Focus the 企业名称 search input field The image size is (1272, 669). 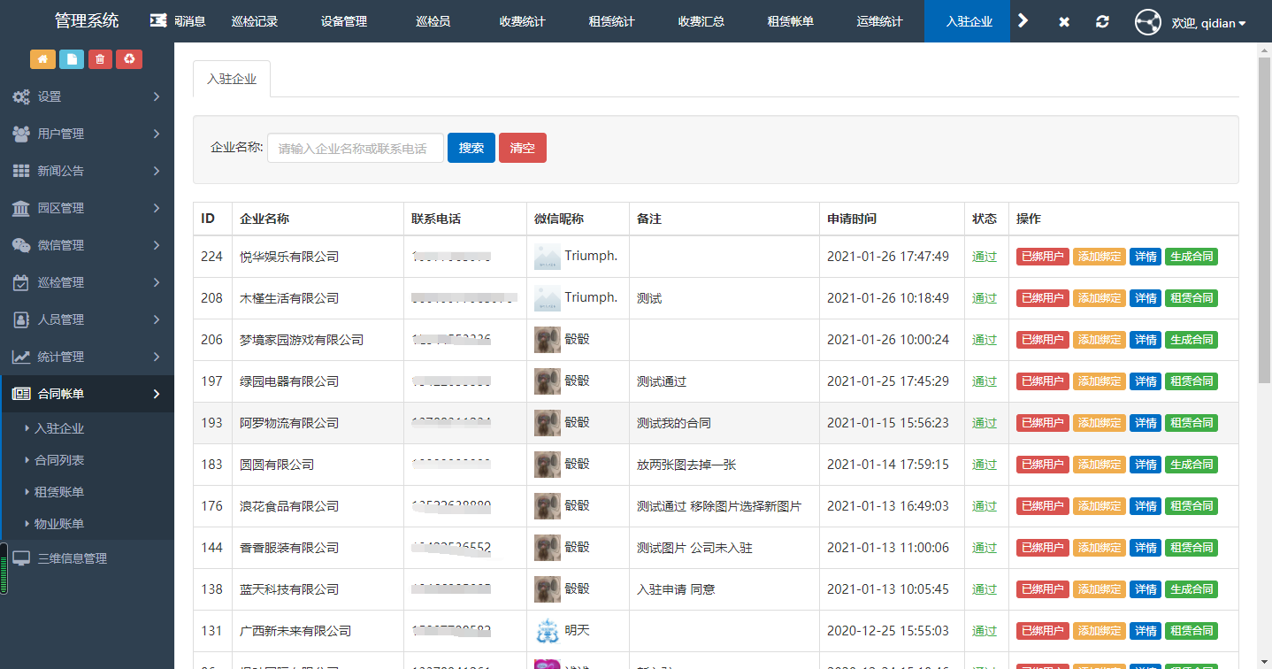click(x=356, y=148)
